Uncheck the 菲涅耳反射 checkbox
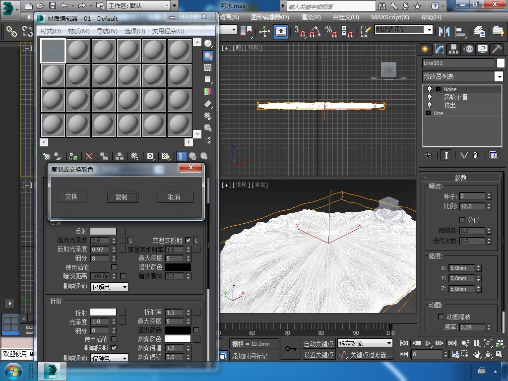 tap(188, 241)
